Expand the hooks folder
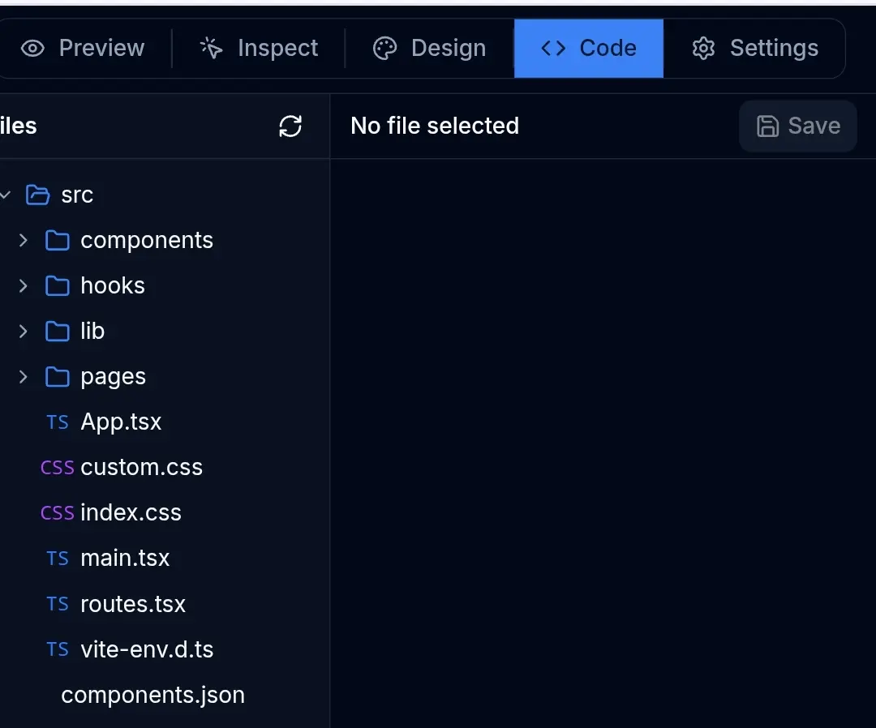This screenshot has width=876, height=728. 22,285
